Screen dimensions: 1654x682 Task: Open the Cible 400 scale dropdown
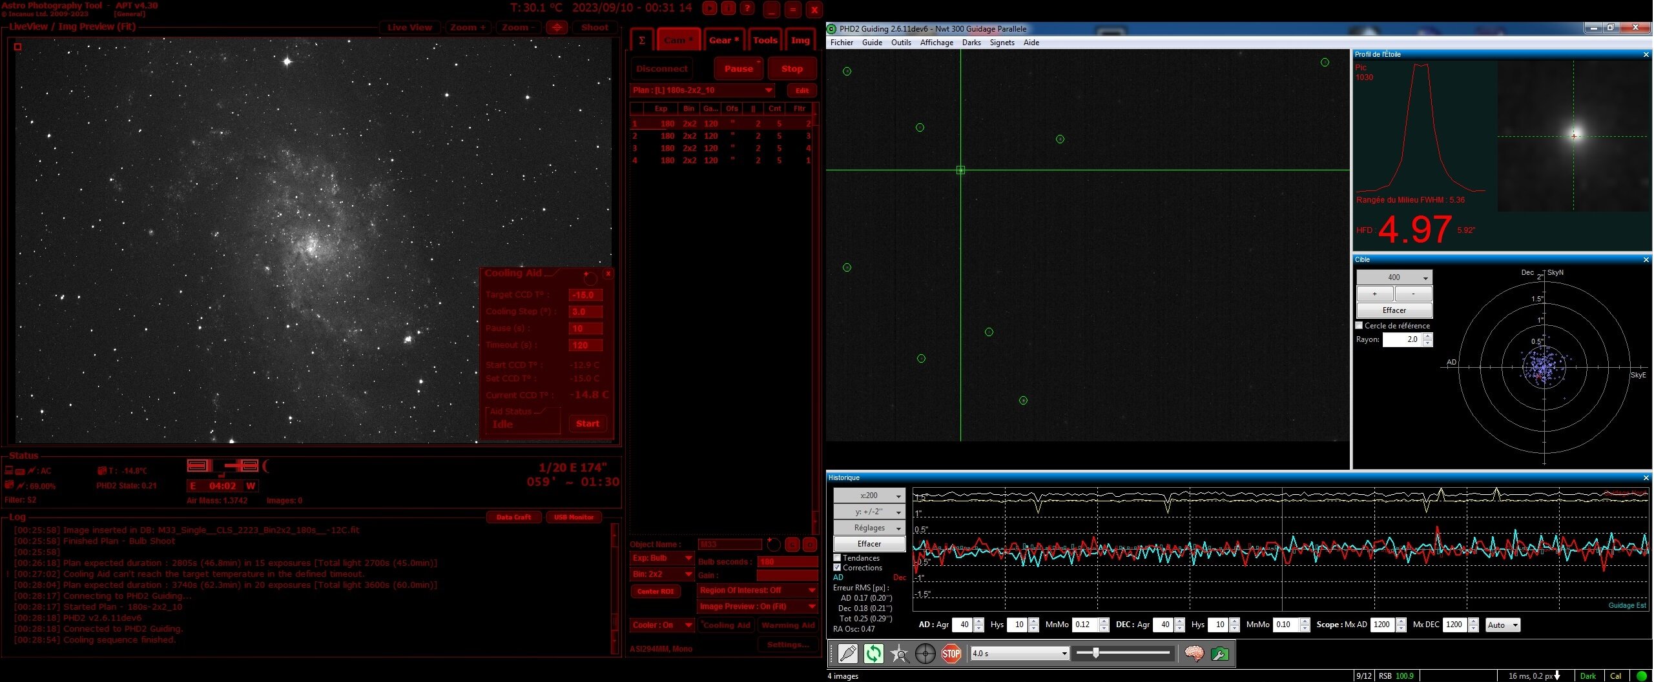[x=1394, y=277]
